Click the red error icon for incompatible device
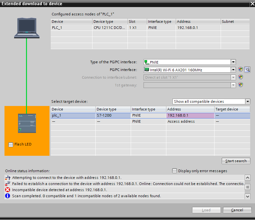 tap(7, 190)
